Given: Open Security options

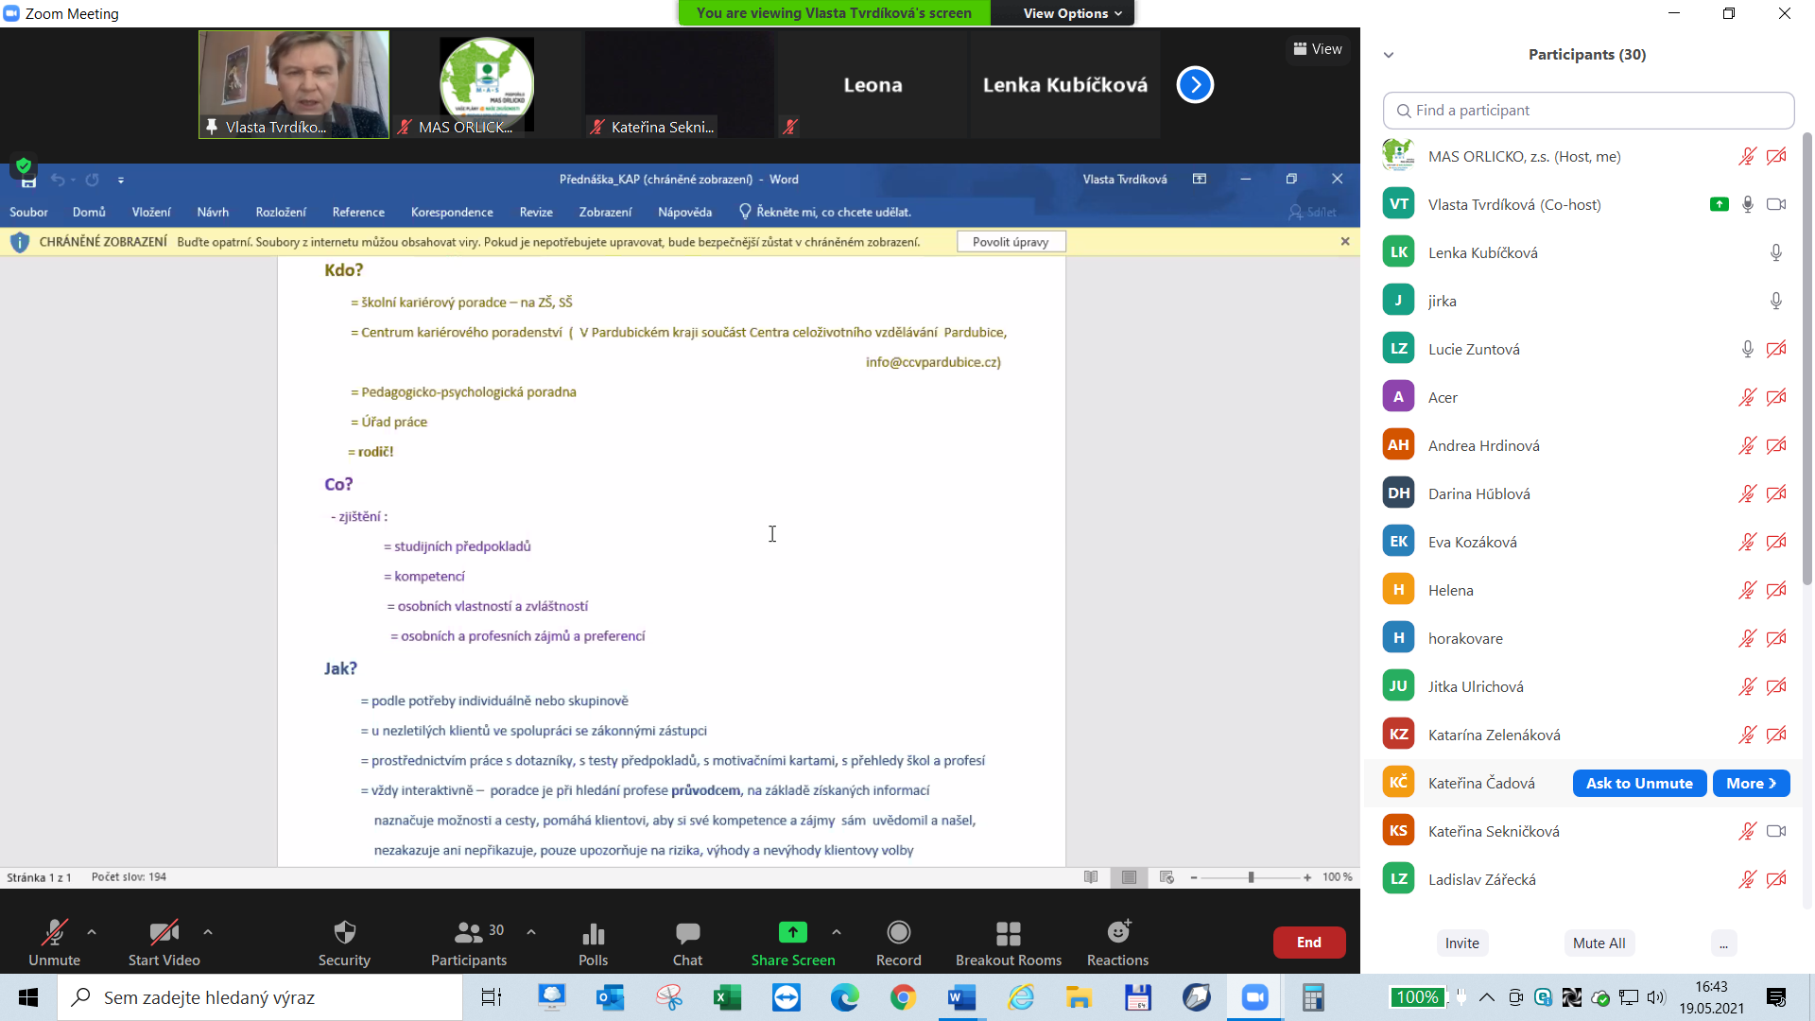Looking at the screenshot, I should (x=344, y=942).
